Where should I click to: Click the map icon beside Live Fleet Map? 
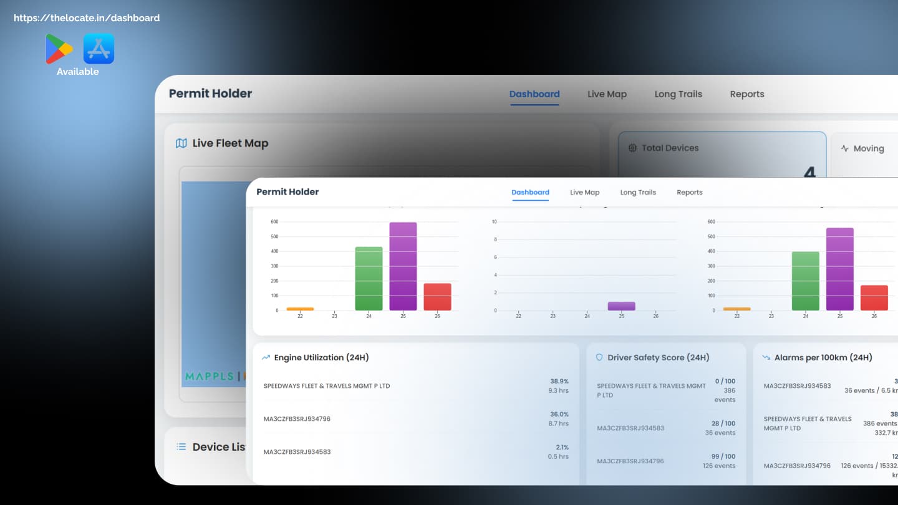[x=181, y=143]
